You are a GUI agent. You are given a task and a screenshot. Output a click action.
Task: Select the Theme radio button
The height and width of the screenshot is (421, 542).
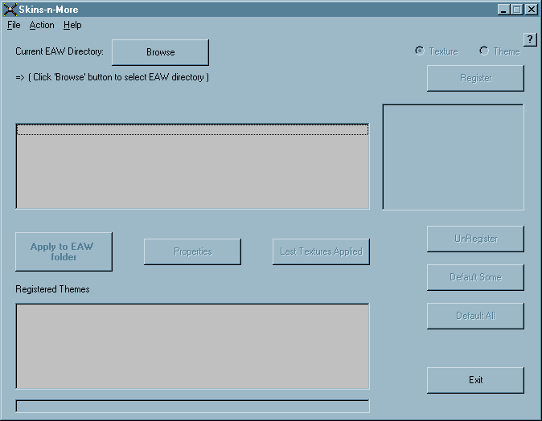coord(499,51)
